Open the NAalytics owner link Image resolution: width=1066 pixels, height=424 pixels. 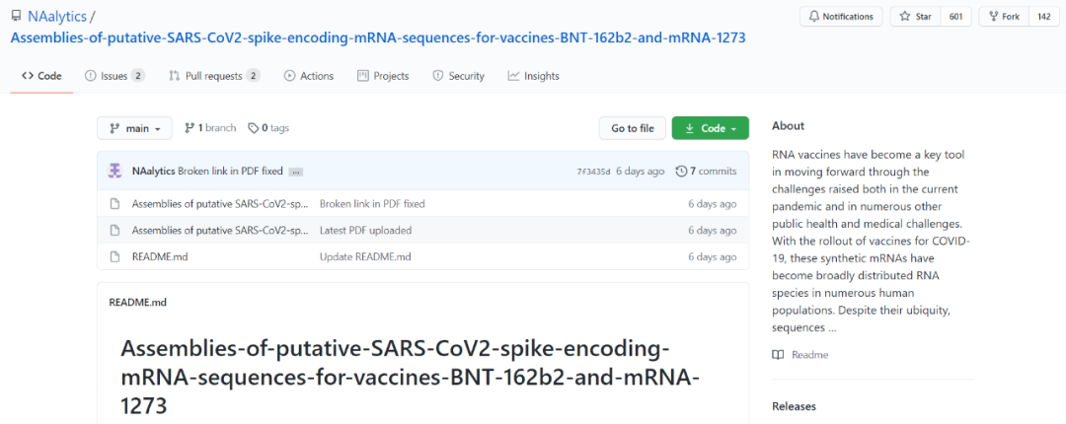click(x=56, y=17)
